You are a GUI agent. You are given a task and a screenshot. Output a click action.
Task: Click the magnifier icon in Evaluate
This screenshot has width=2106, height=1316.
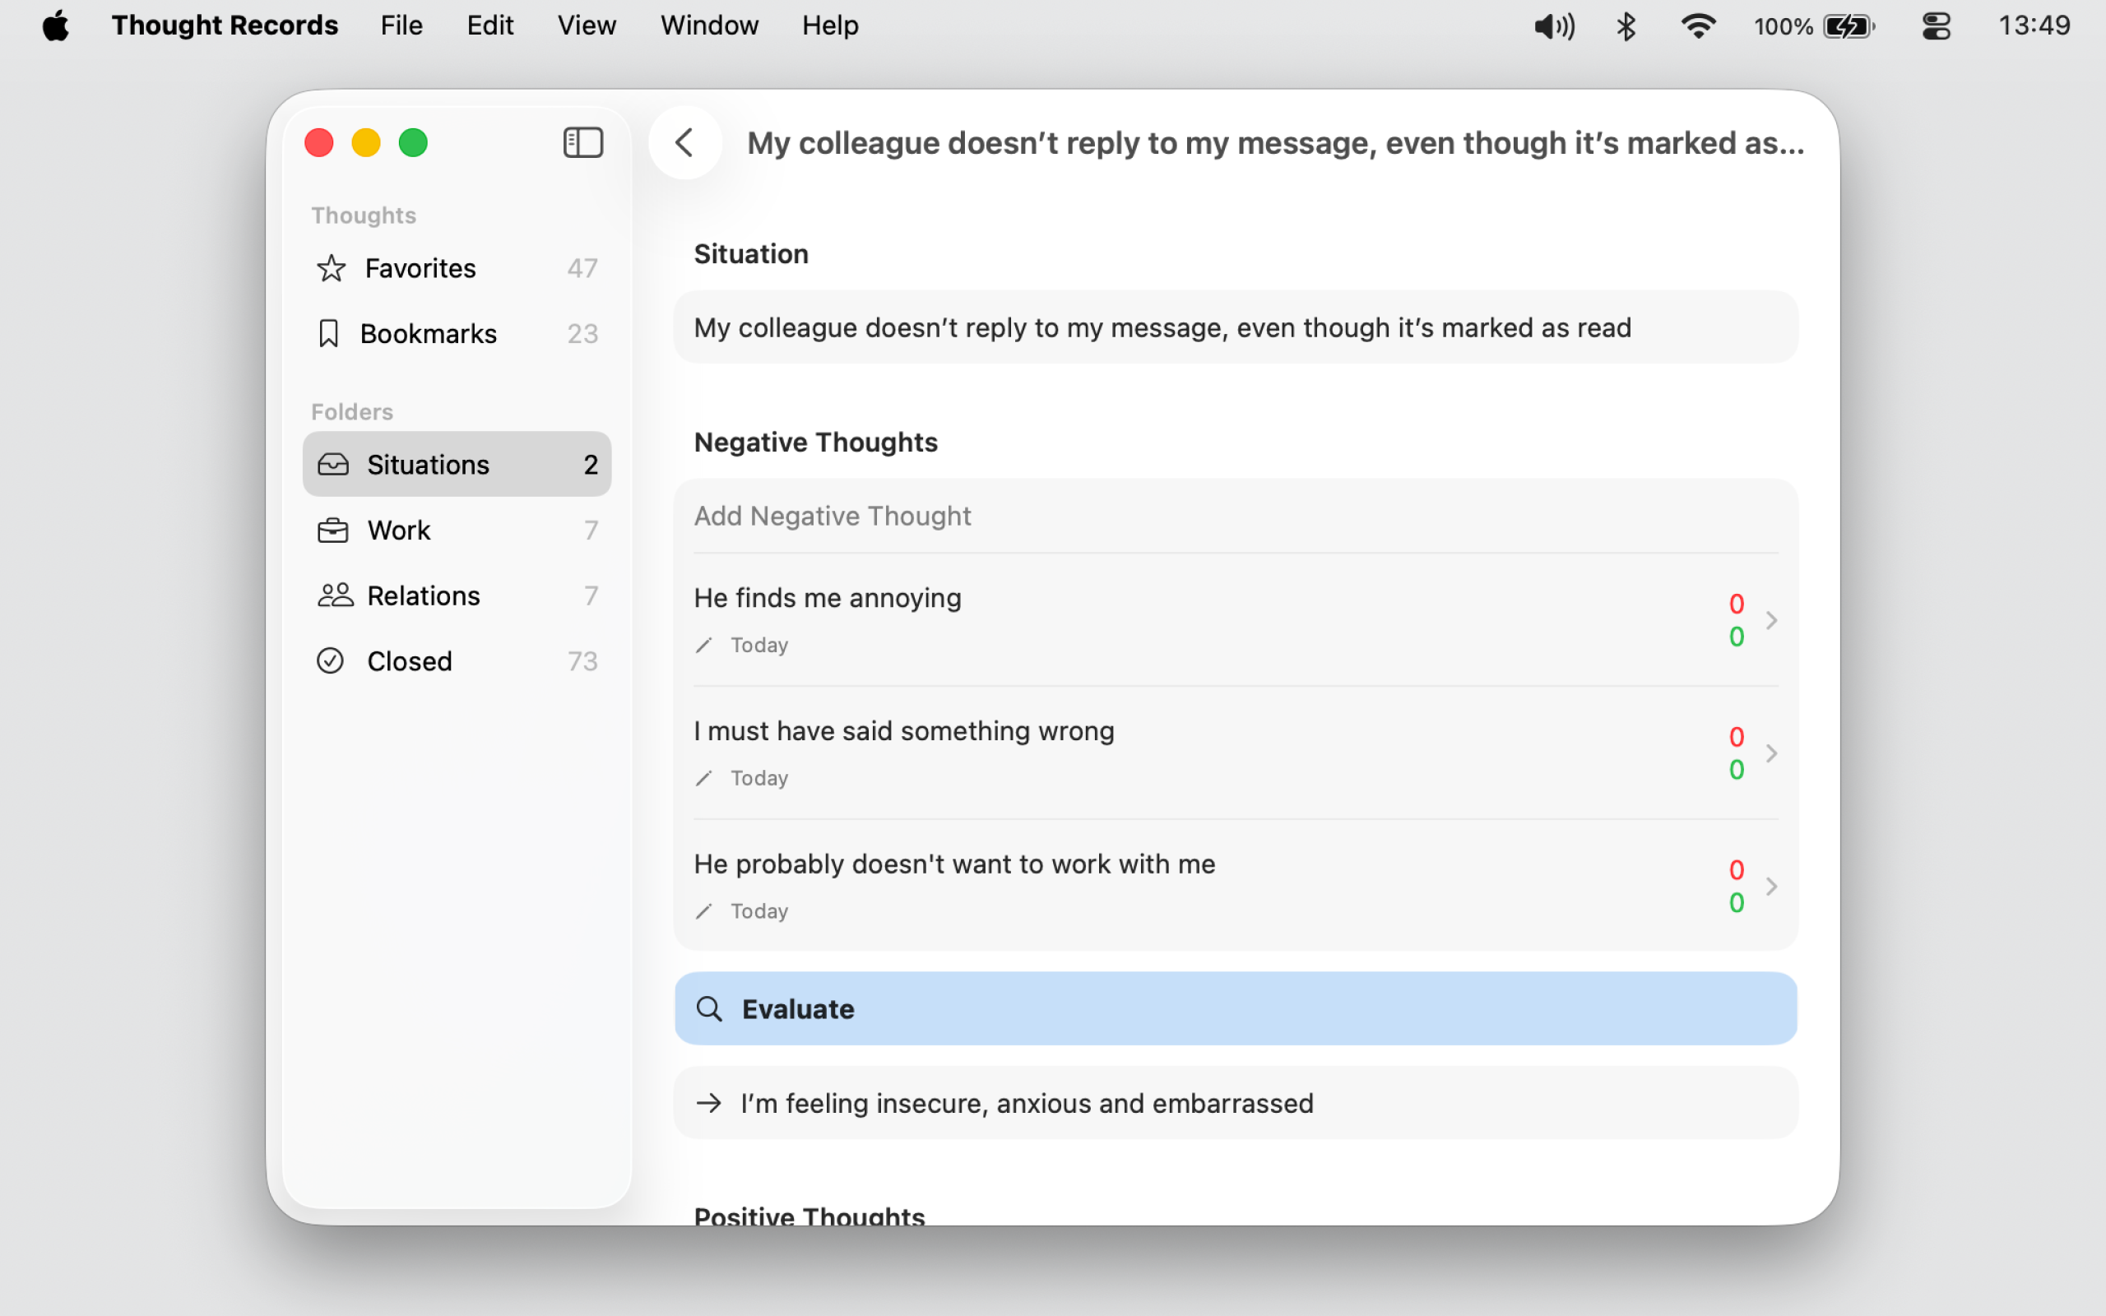click(x=709, y=1008)
